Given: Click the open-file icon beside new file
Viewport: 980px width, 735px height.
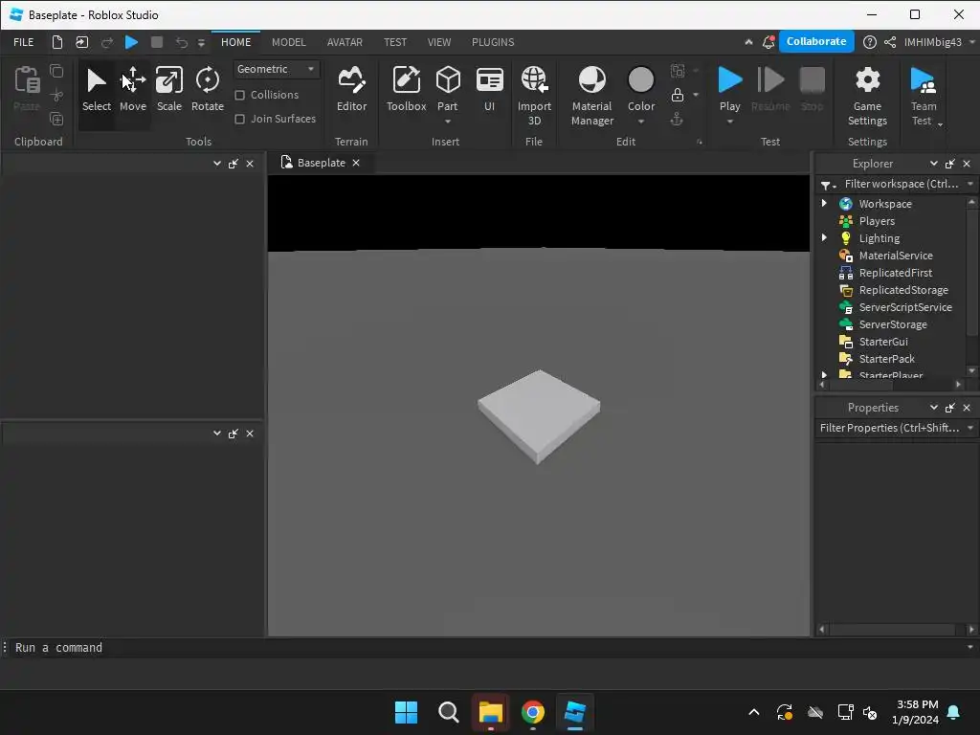Looking at the screenshot, I should 82,42.
